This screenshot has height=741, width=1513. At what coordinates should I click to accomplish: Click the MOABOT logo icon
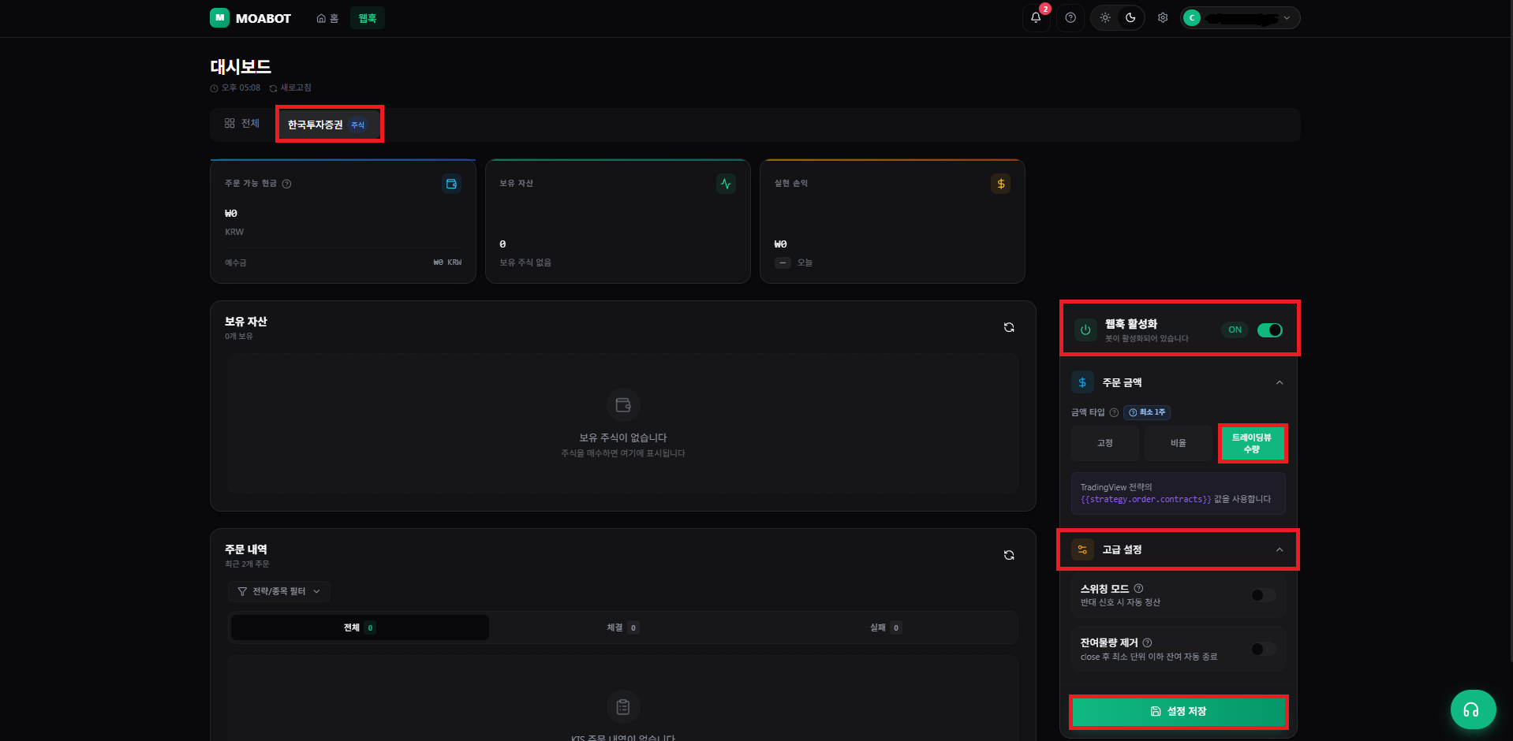pos(219,17)
